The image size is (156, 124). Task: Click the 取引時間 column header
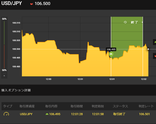pyautogui.click(x=77, y=106)
